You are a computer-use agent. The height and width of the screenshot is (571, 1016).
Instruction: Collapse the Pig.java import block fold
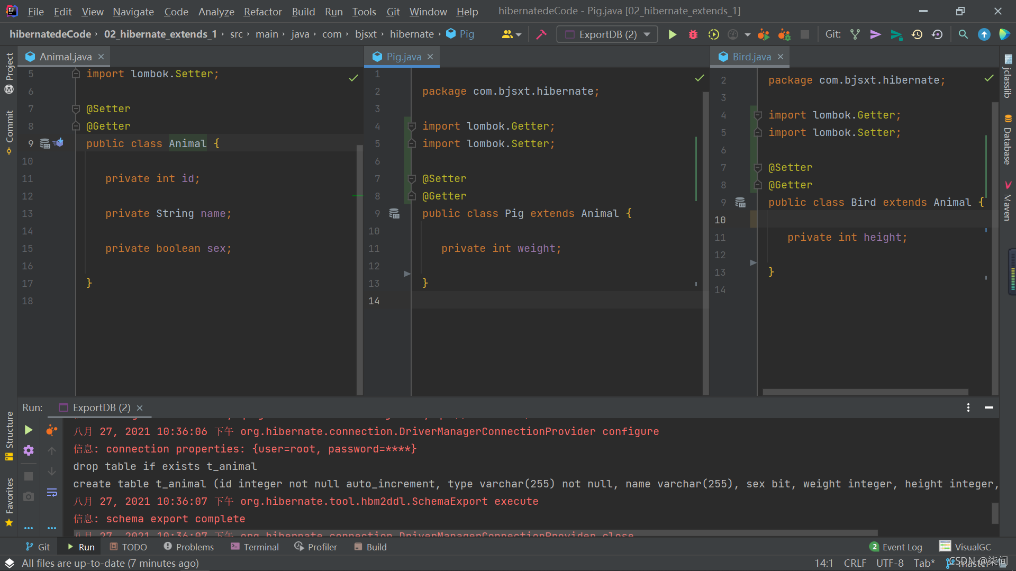tap(412, 126)
